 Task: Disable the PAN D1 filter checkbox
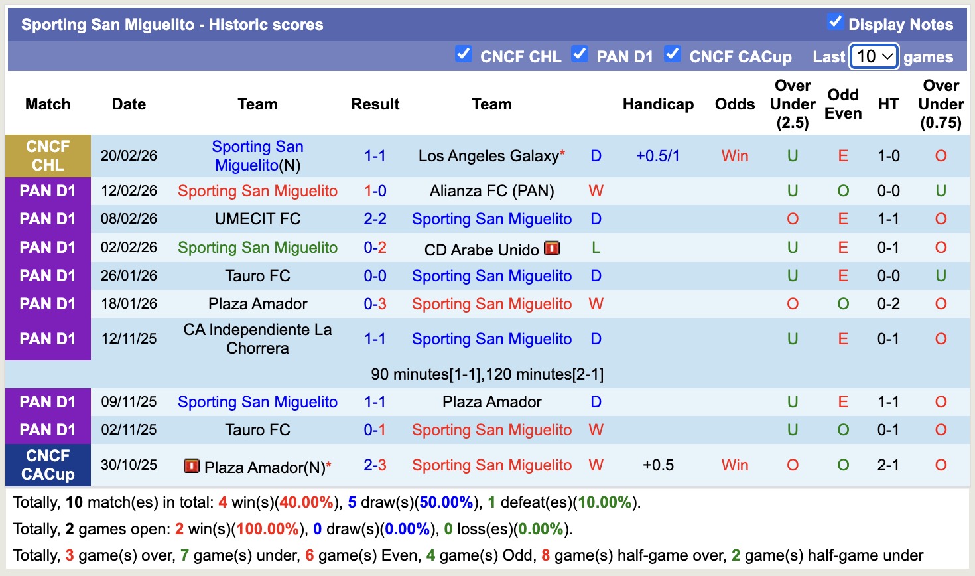[x=580, y=55]
